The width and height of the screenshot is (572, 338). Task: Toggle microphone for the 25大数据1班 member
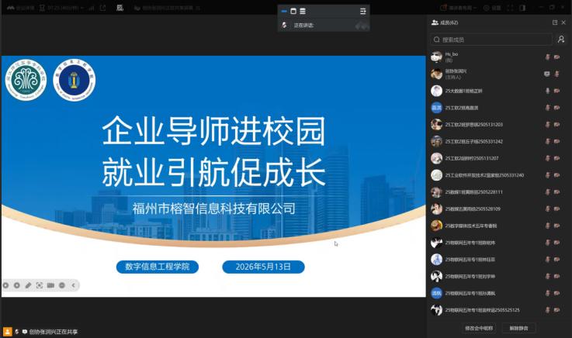[547, 91]
